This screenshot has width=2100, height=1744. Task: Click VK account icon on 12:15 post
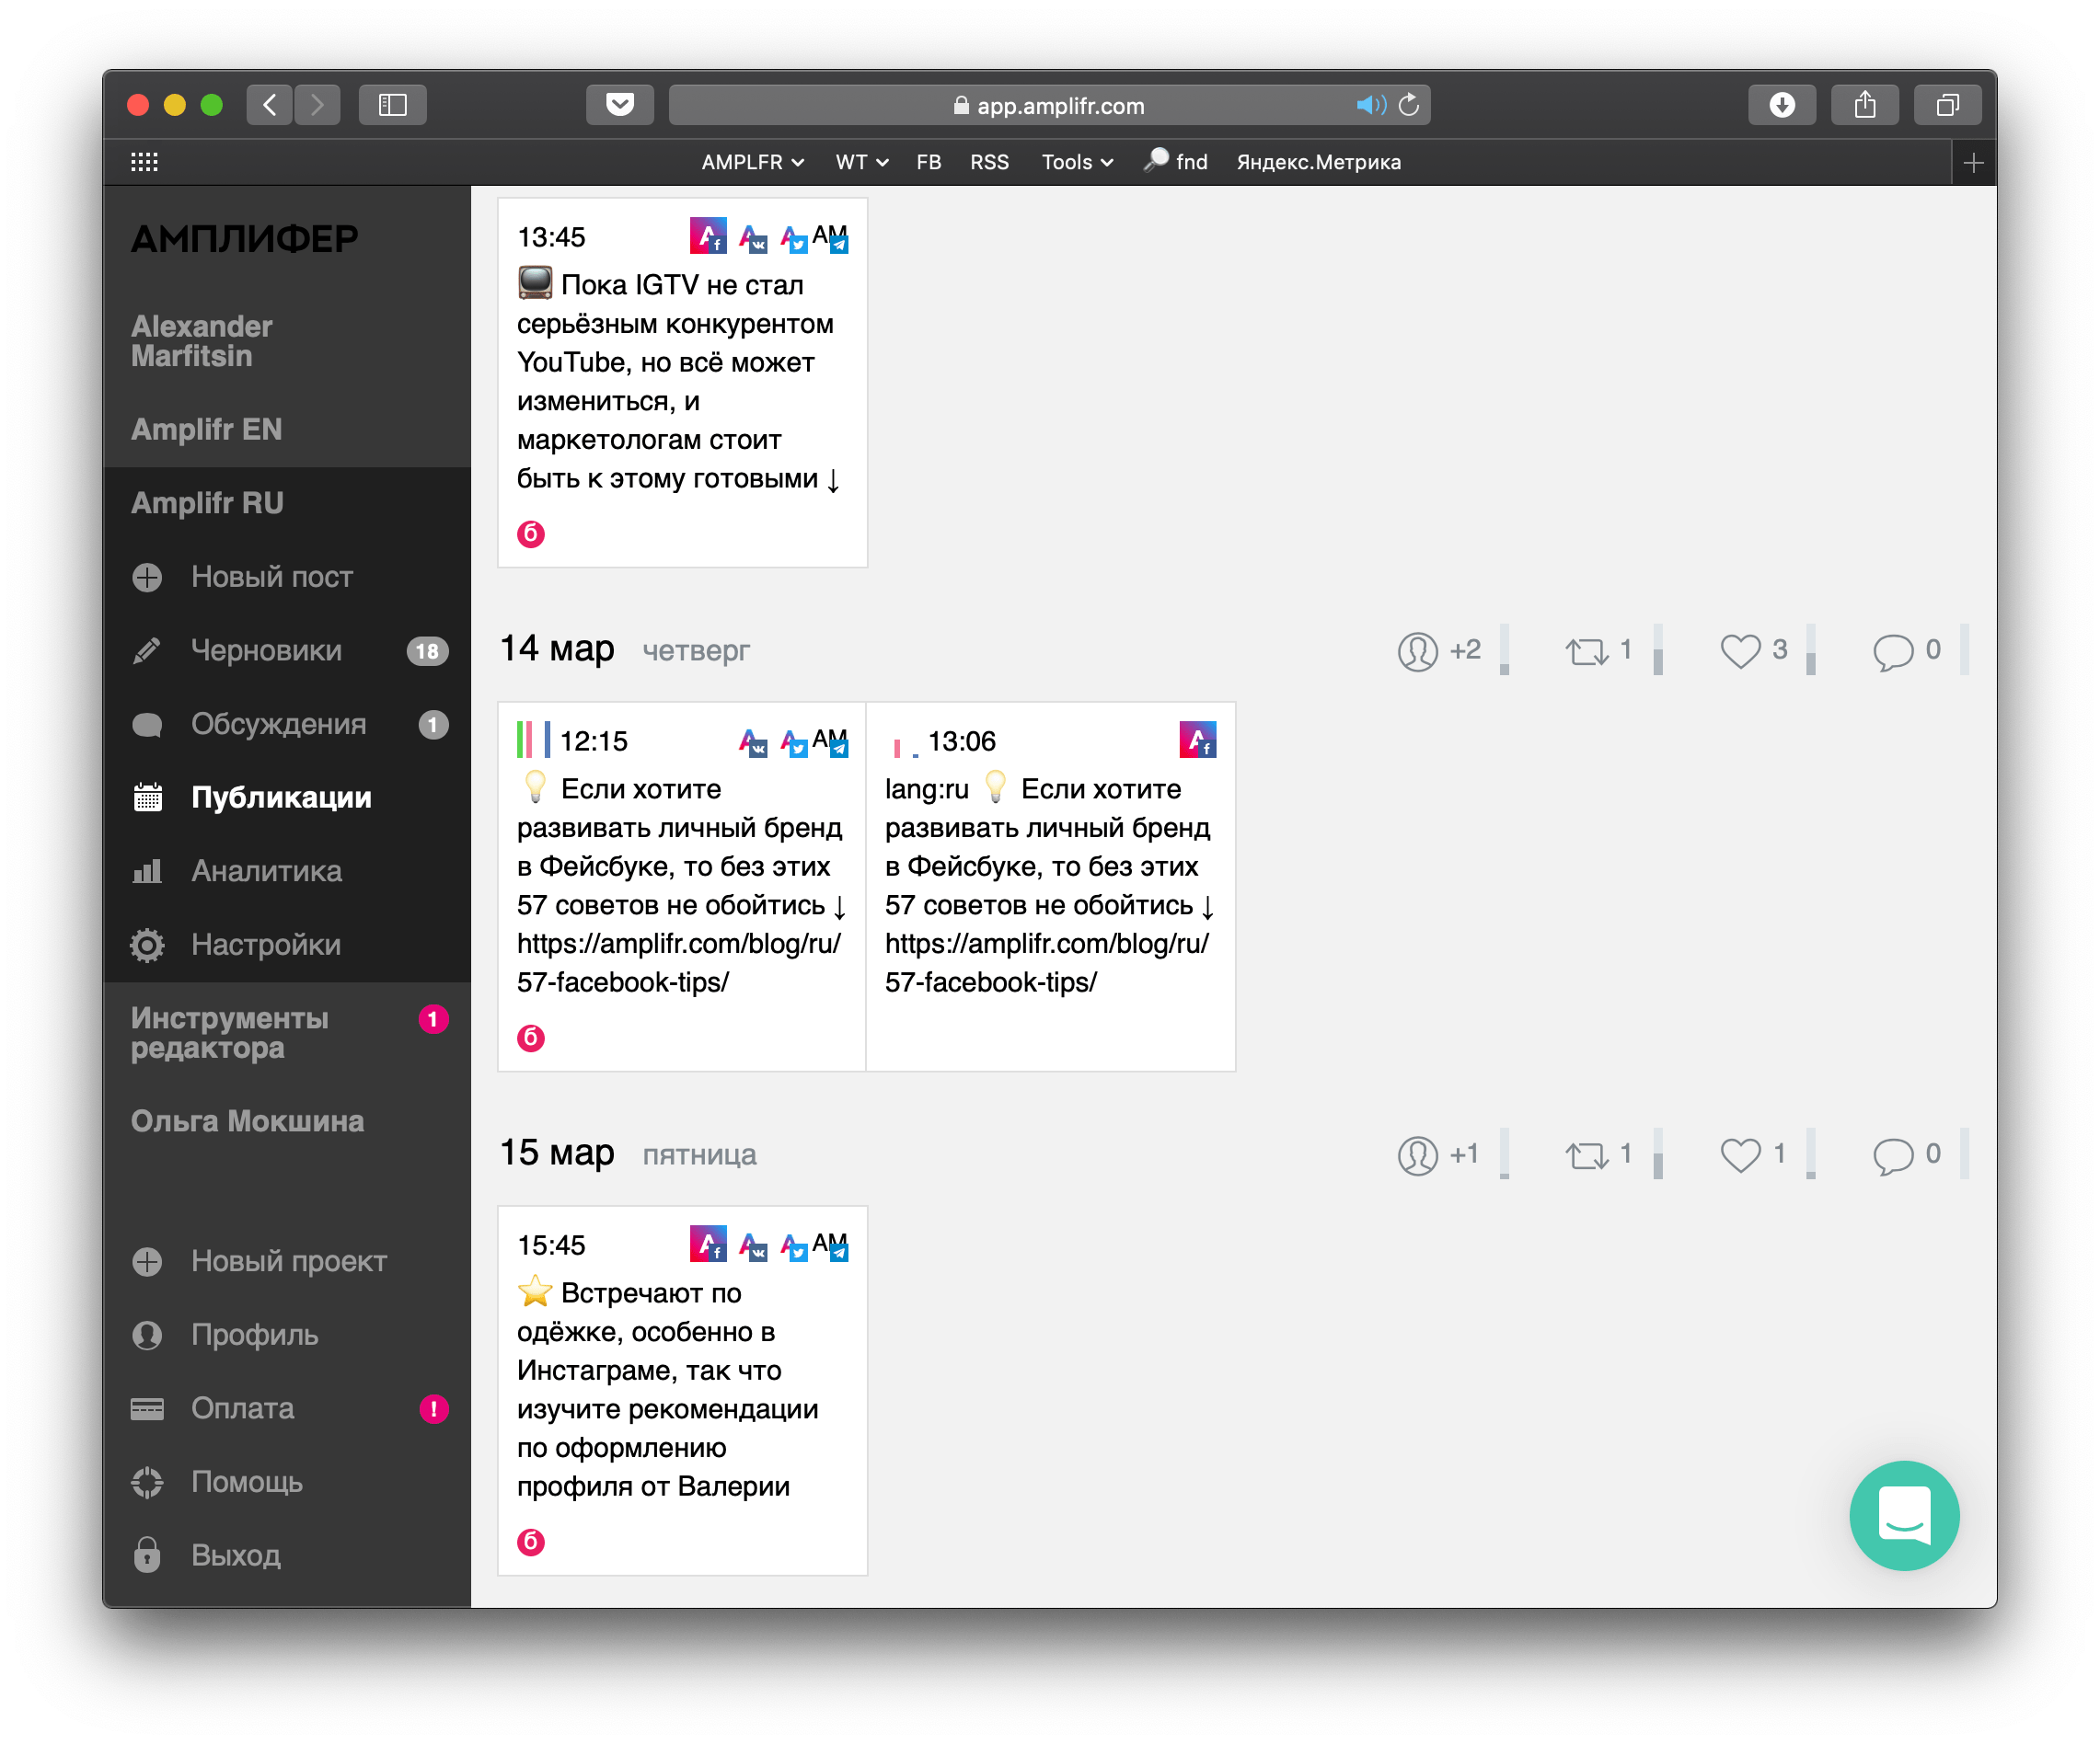point(753,742)
